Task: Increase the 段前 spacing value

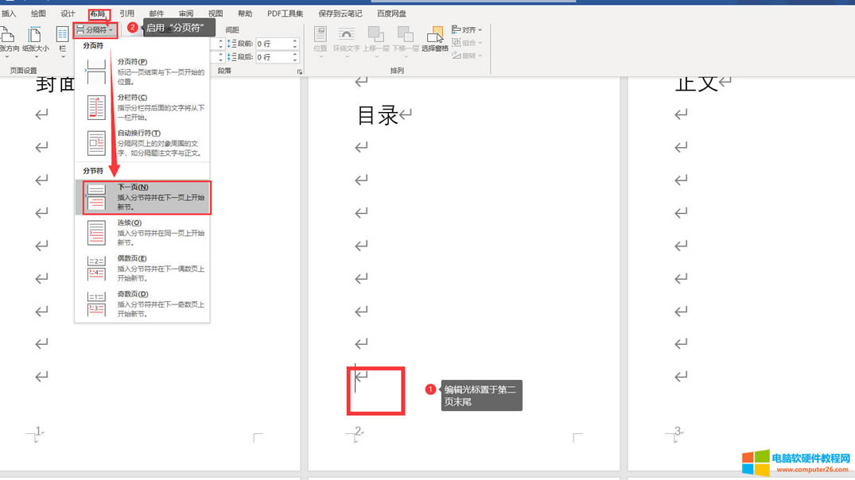Action: (295, 41)
